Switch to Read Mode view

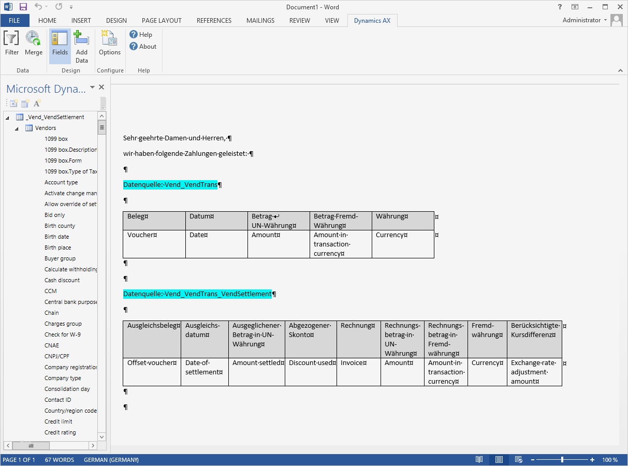479,460
